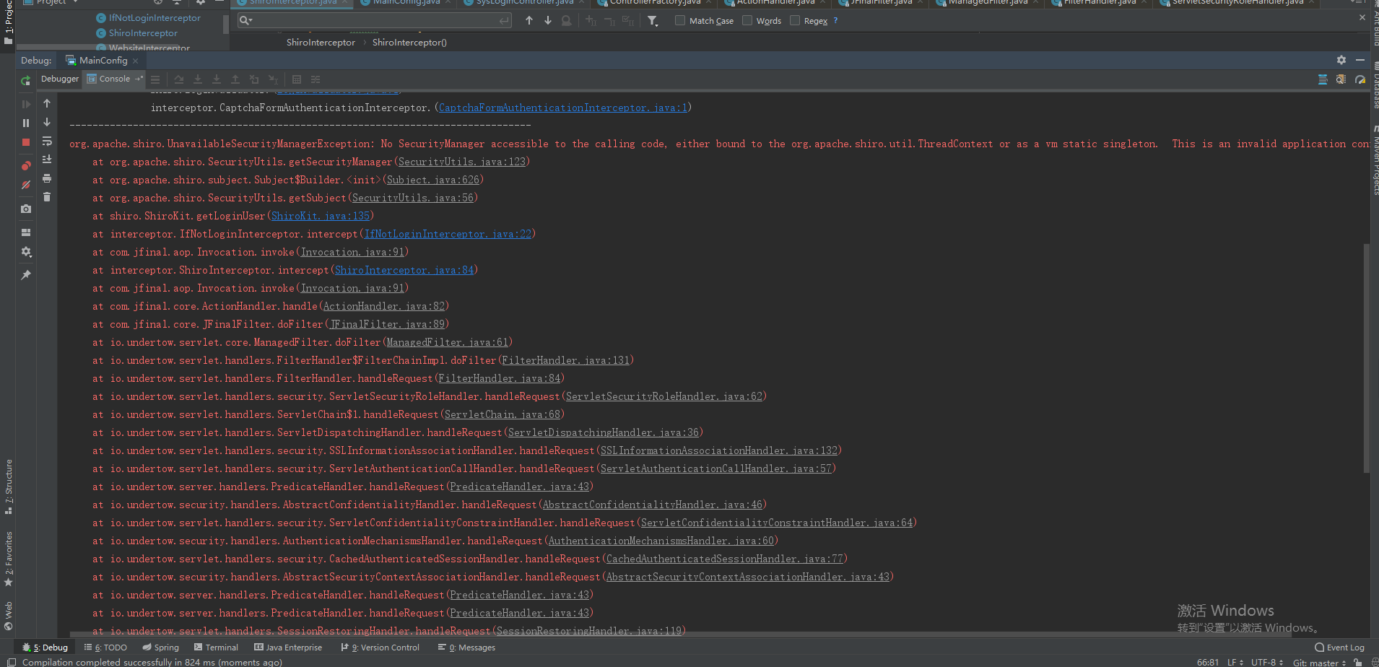Image resolution: width=1379 pixels, height=667 pixels.
Task: Pause the running program
Action: (26, 123)
